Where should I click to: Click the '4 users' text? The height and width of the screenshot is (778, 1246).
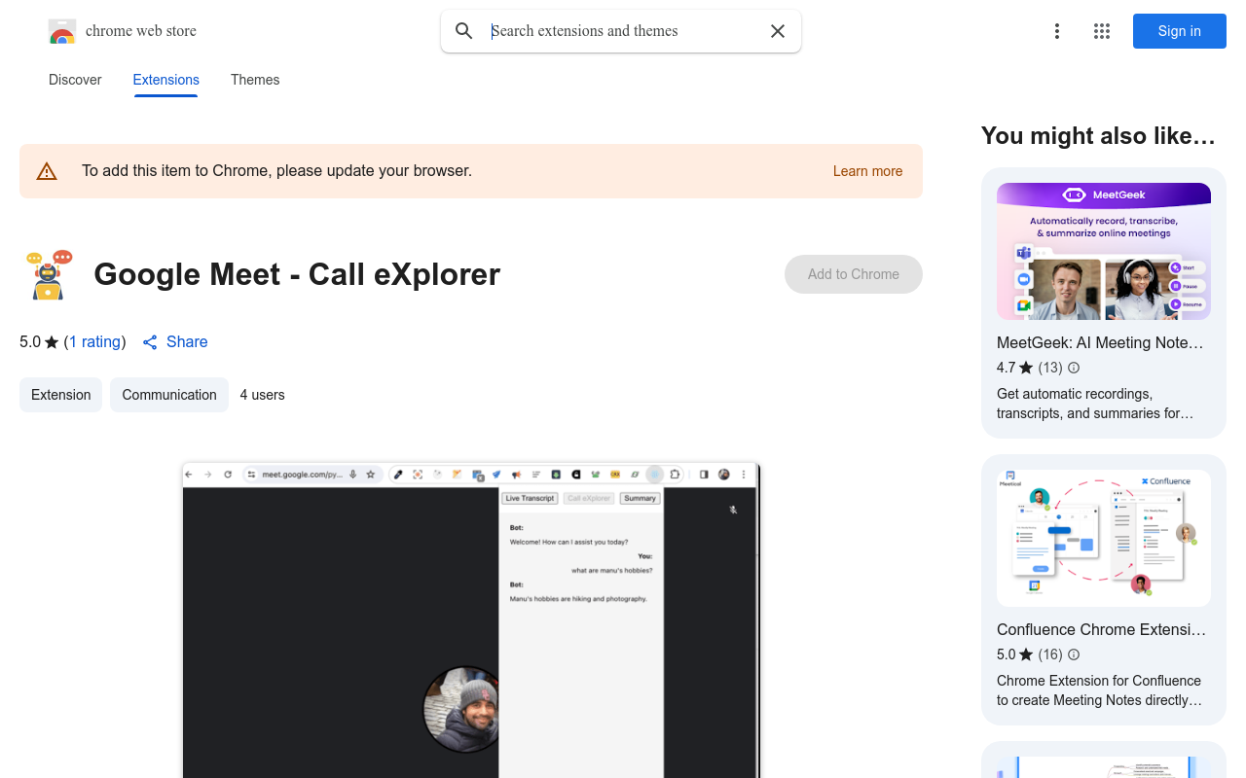(262, 395)
